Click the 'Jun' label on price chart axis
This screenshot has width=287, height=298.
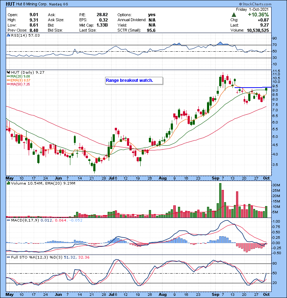(x=58, y=178)
